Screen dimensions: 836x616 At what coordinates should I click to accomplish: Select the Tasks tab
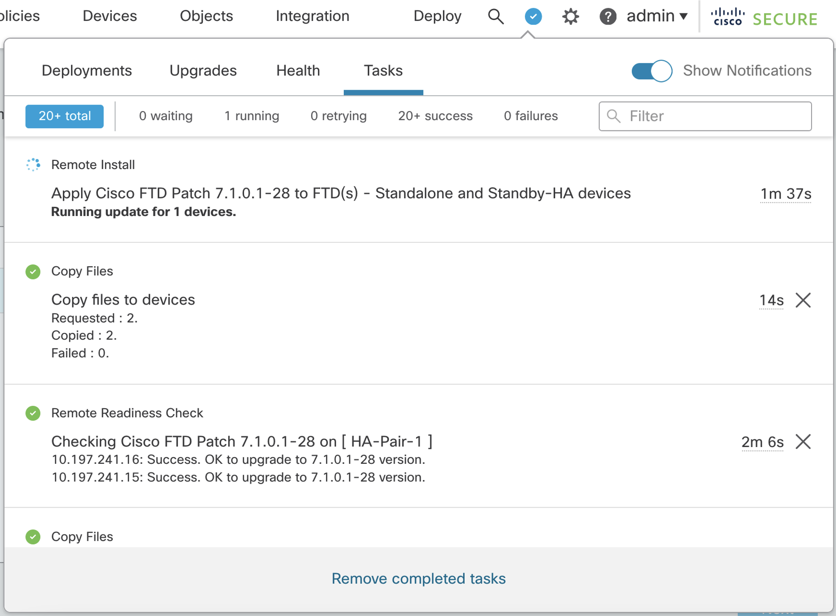(x=383, y=71)
